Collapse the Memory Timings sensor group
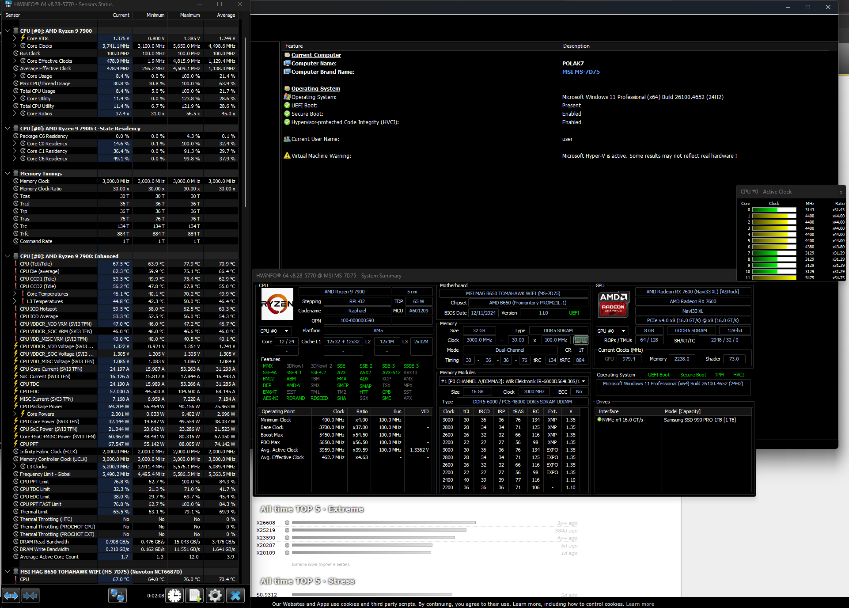Image resolution: width=849 pixels, height=608 pixels. [8, 173]
